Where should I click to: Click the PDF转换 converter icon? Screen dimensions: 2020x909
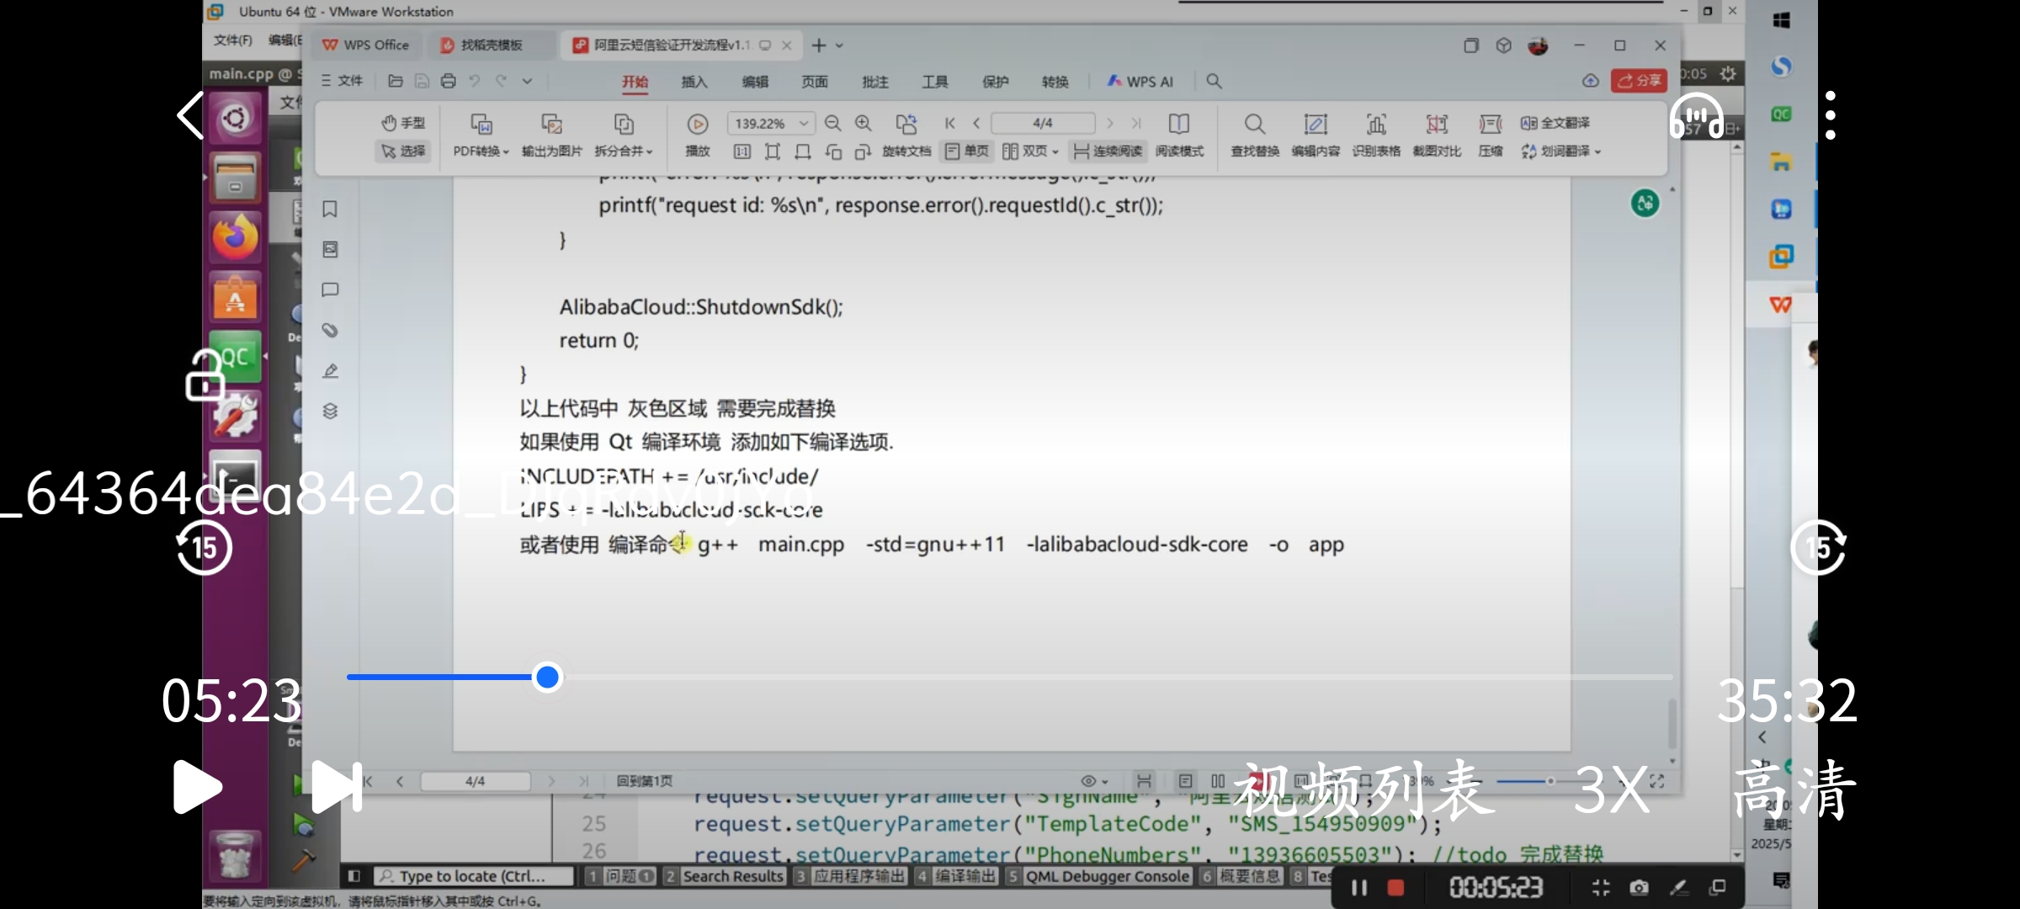481,125
